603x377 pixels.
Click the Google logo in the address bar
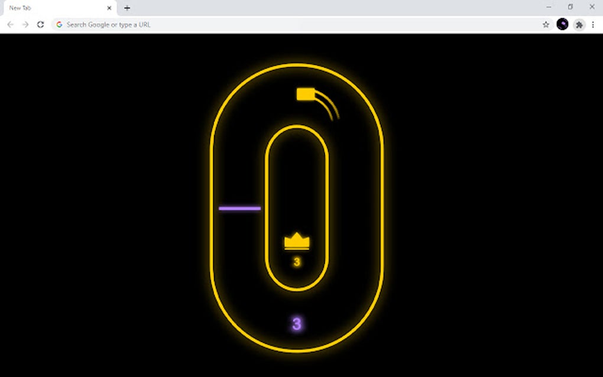tap(59, 24)
